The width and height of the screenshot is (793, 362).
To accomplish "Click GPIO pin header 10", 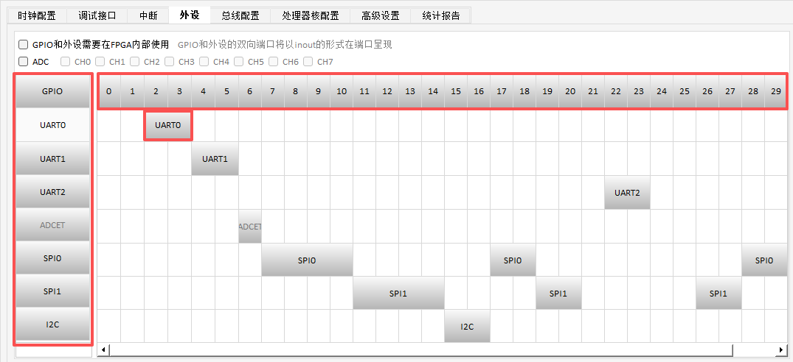I will click(x=342, y=91).
